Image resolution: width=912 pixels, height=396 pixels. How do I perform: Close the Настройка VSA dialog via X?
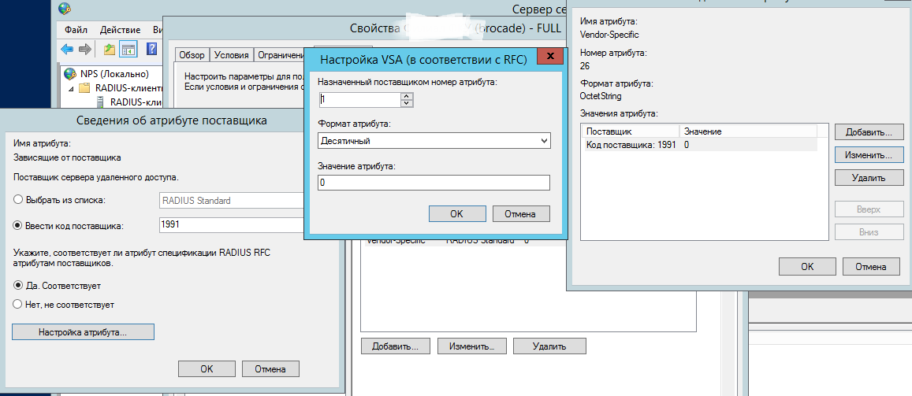[549, 57]
